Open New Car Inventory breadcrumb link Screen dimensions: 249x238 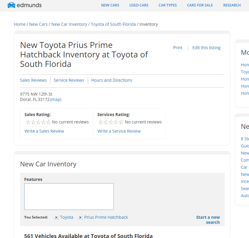click(69, 24)
